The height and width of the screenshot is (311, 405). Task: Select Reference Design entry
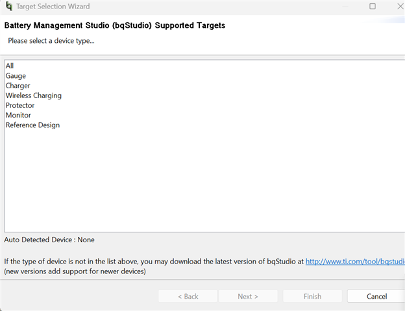(x=32, y=125)
